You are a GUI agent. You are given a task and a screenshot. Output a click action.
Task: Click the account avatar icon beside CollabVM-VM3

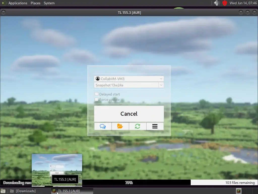click(98, 79)
